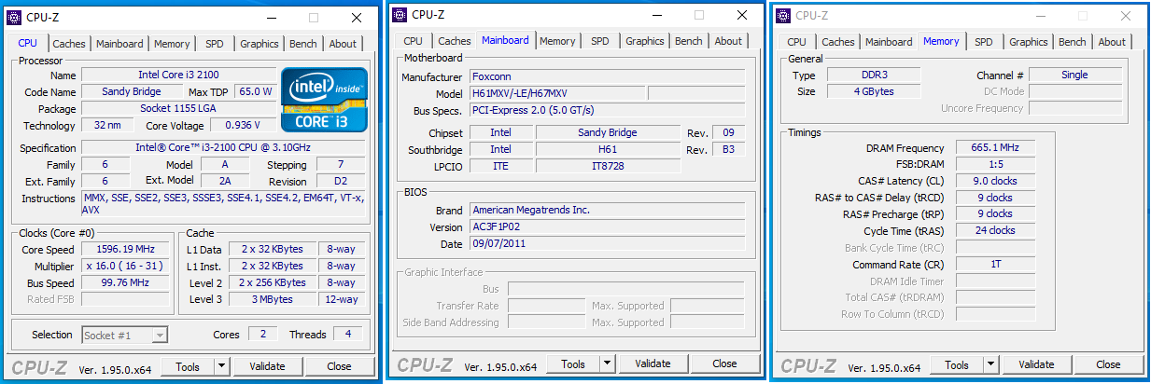Click the 9.0 clocks CAS latency value
This screenshot has width=1151, height=384.
(x=996, y=181)
